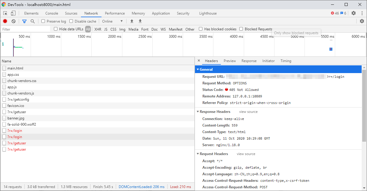Image resolution: width=367 pixels, height=191 pixels.
Task: Clear the network request log
Action: (x=13, y=21)
